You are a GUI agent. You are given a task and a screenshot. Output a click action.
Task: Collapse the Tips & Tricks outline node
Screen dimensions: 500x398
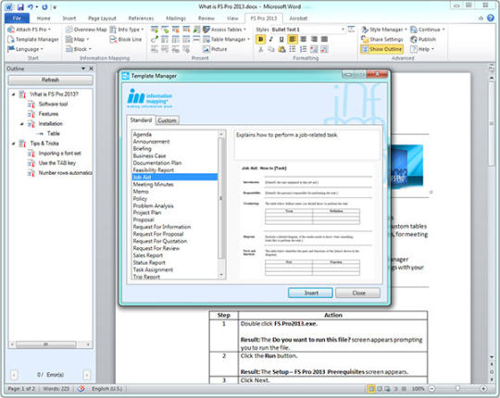[x=13, y=143]
